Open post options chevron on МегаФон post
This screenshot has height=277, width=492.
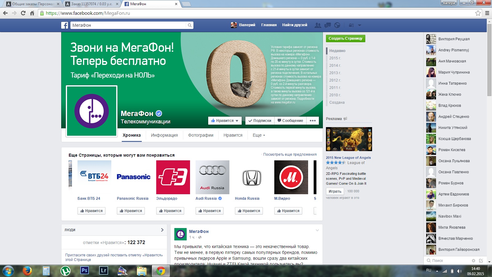click(x=317, y=230)
